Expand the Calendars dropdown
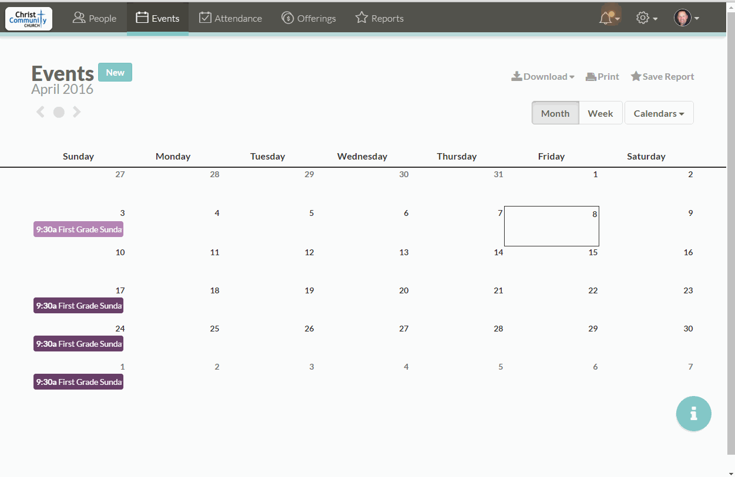735x477 pixels. (659, 113)
